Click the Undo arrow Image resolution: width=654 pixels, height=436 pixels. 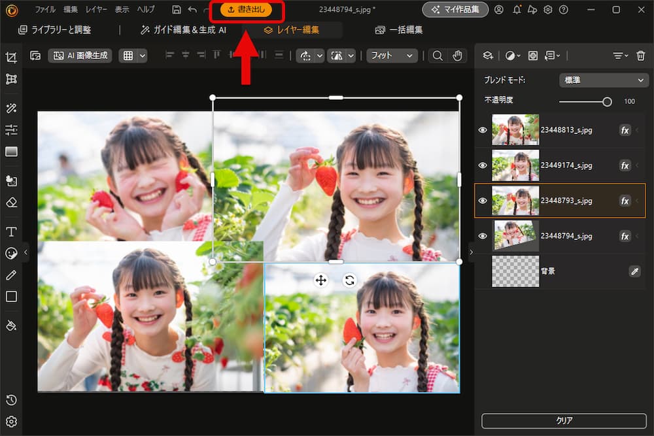(192, 10)
